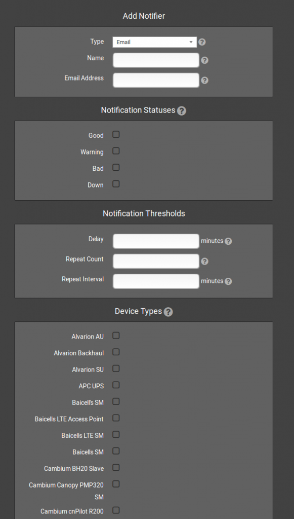Select the Repeat Count input field

coord(156,262)
